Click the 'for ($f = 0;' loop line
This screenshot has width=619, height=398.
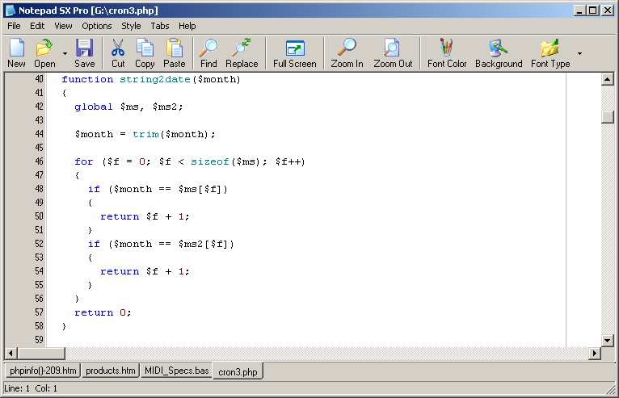(x=189, y=161)
